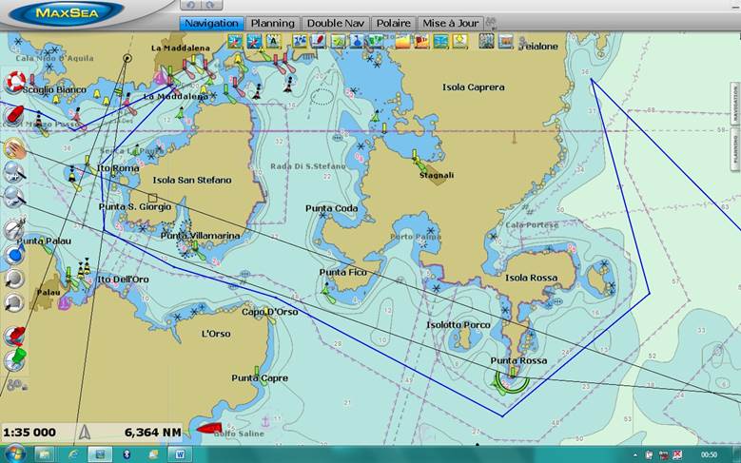Click the toolbar icon with letter A
This screenshot has width=741, height=463.
click(274, 41)
